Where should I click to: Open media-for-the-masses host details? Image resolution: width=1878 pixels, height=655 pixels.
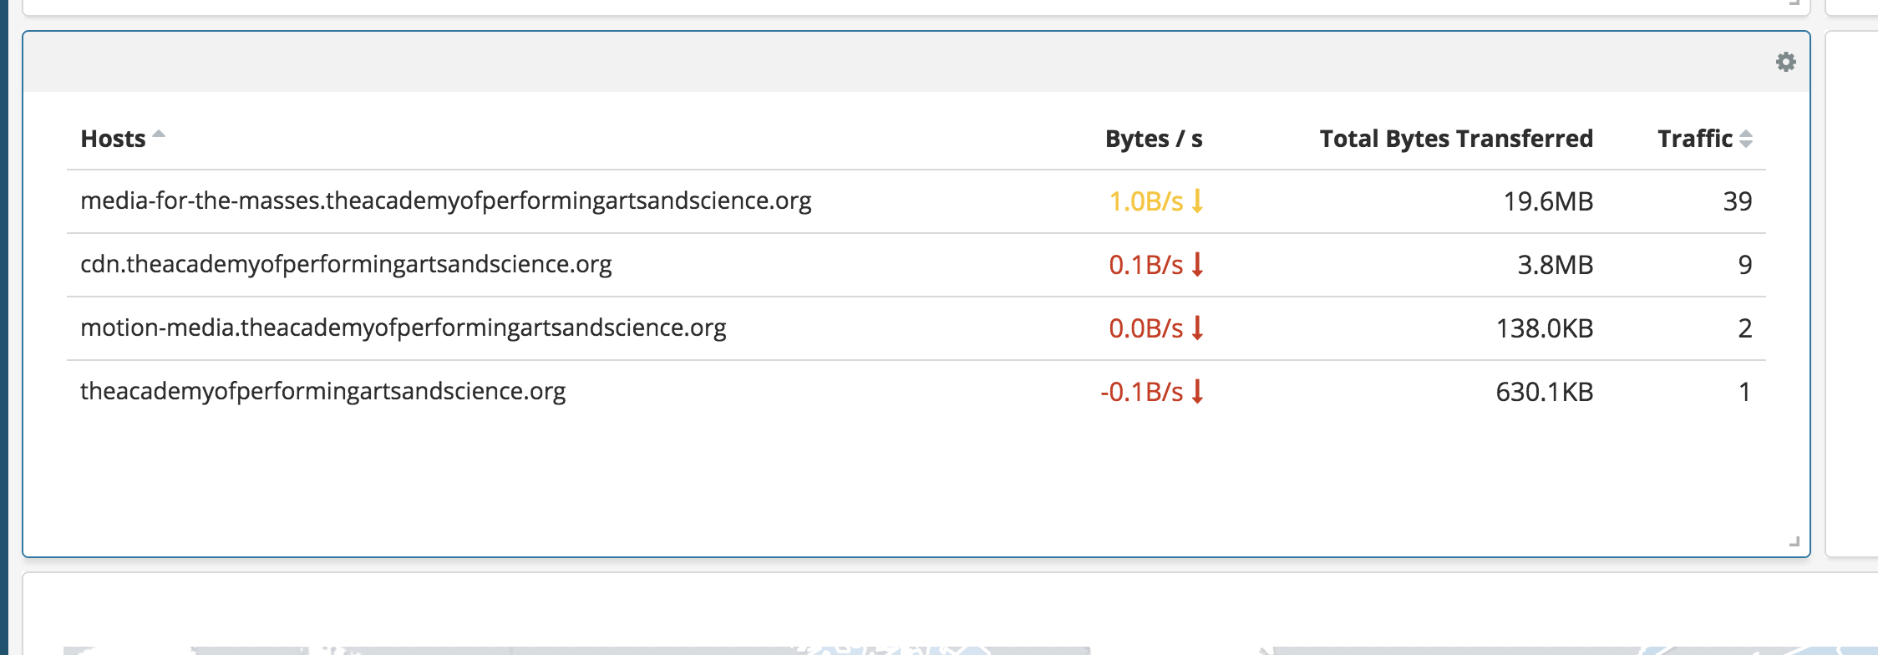[x=446, y=201]
